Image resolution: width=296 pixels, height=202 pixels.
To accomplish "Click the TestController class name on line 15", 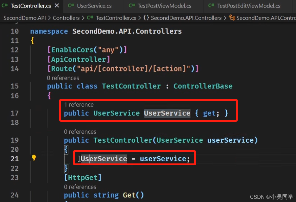I will point(131,86).
